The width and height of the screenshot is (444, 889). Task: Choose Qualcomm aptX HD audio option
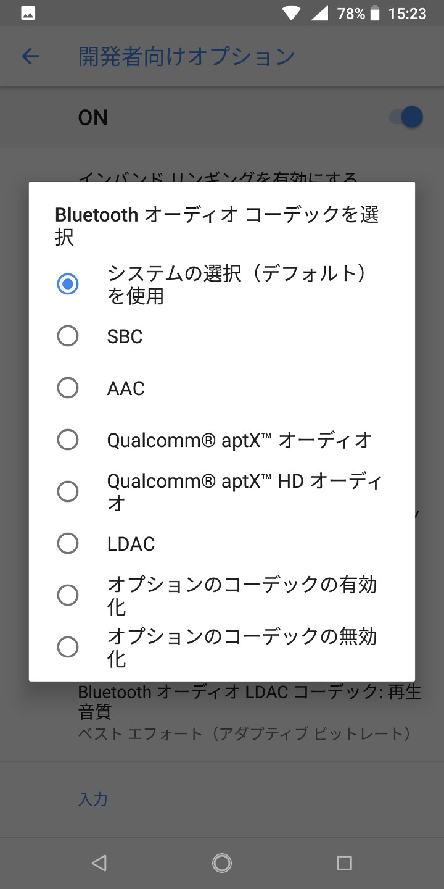point(68,492)
